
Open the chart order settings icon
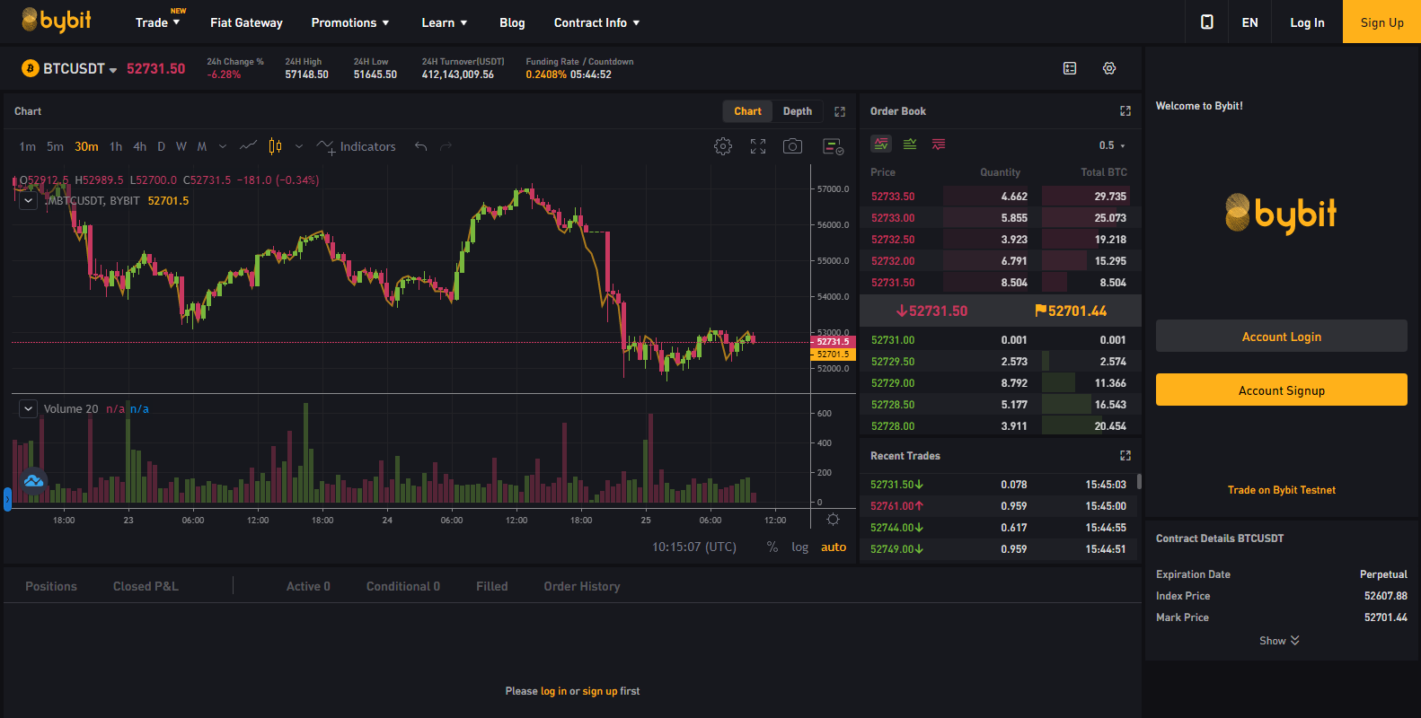click(x=834, y=146)
